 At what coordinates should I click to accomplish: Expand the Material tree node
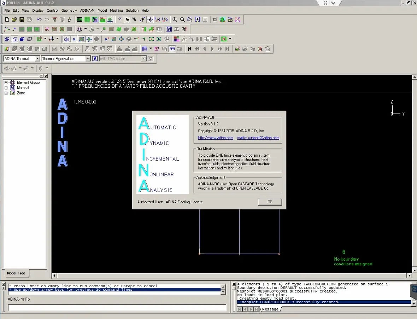(6, 88)
